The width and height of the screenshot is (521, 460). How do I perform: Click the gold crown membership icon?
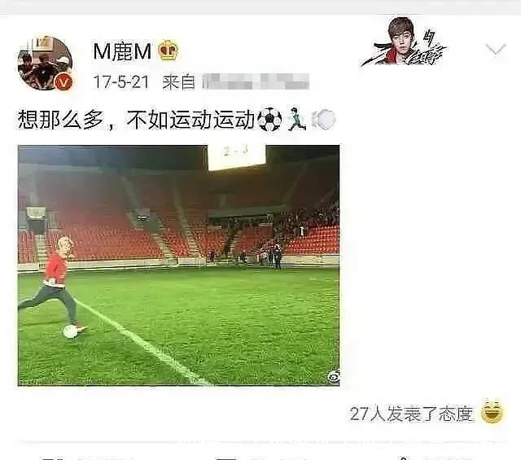click(x=168, y=50)
